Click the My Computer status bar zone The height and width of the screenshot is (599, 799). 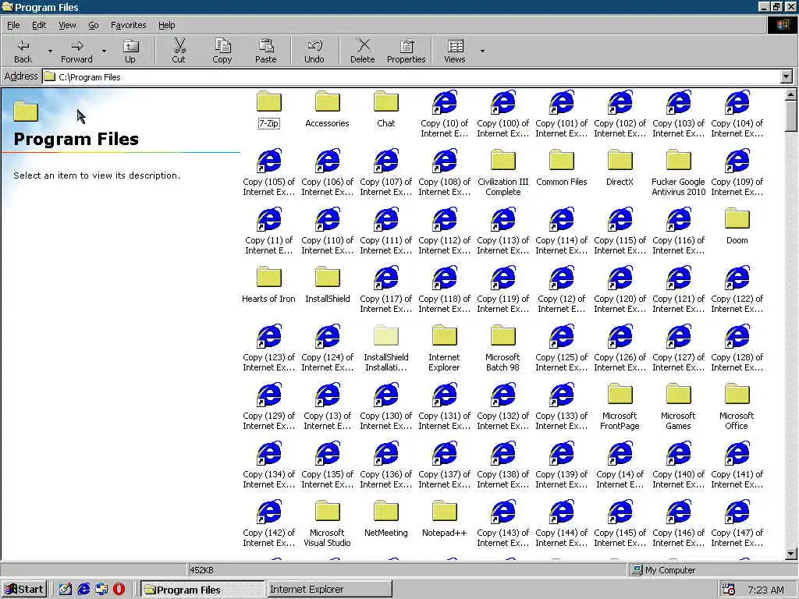(x=712, y=570)
